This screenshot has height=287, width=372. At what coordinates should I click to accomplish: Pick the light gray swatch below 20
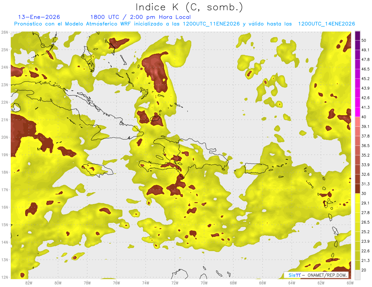[x=357, y=274]
